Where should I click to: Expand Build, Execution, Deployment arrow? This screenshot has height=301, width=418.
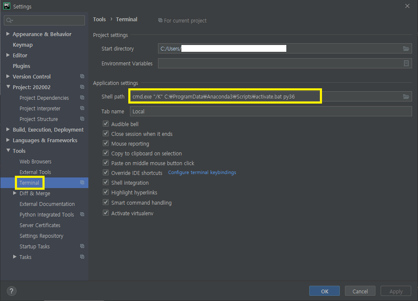click(8, 129)
